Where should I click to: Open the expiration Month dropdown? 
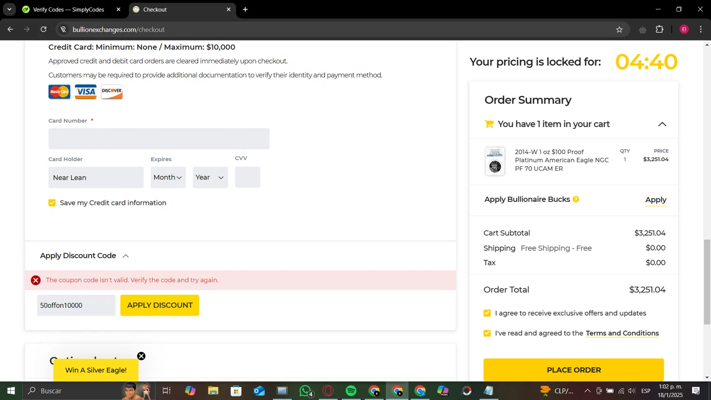point(168,177)
